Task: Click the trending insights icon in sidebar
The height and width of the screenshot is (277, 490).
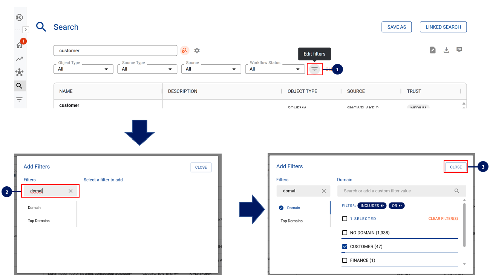Action: pyautogui.click(x=20, y=59)
